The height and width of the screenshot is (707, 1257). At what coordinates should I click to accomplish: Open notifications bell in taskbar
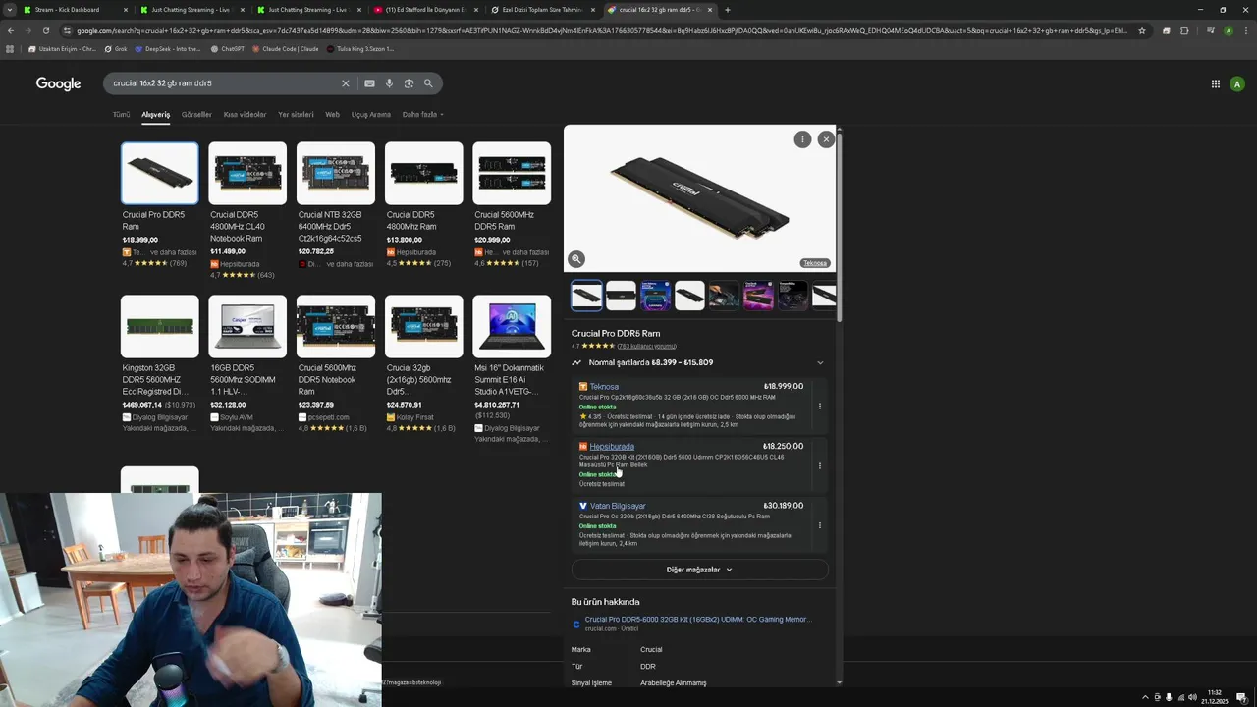pyautogui.click(x=1241, y=697)
